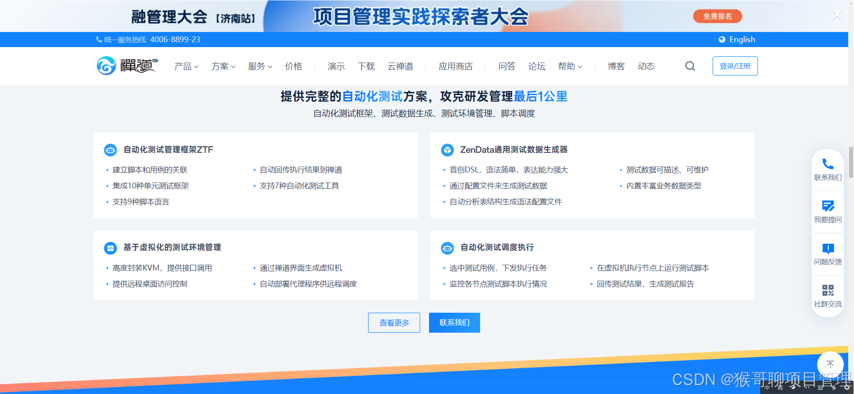Click the 我要提问 edit icon
The width and height of the screenshot is (854, 394).
coord(828,206)
